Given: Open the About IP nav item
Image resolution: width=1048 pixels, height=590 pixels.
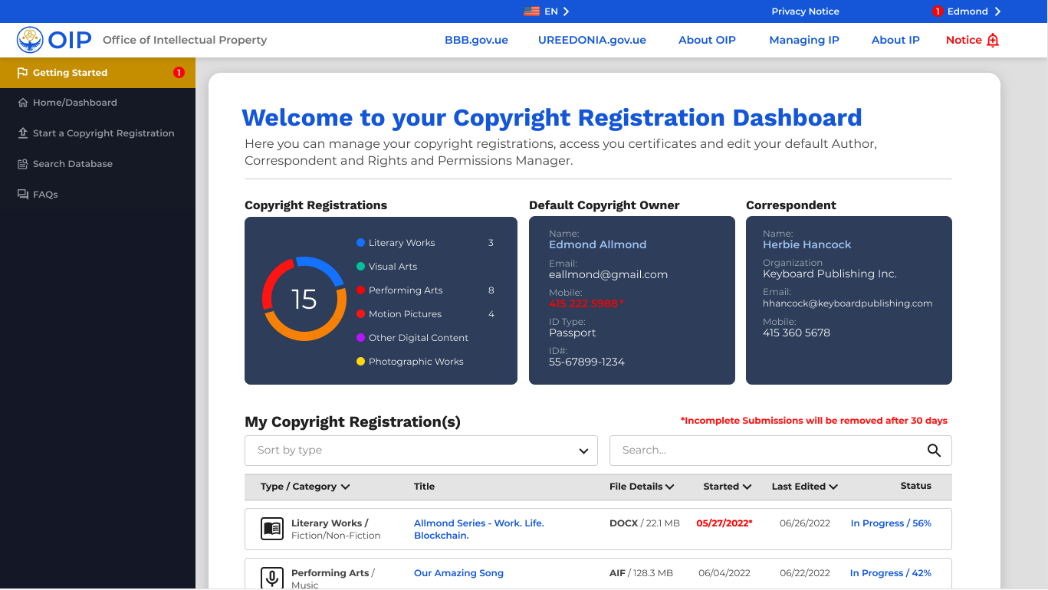Looking at the screenshot, I should 895,41.
